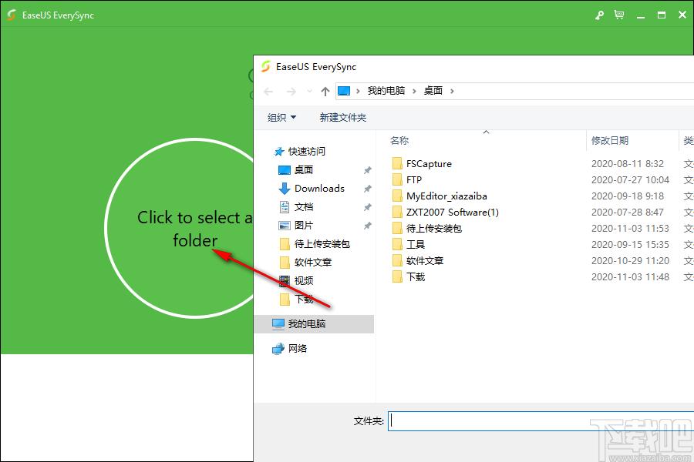Click date 2020-11-03 11:53 cell
694x462 pixels.
[x=630, y=229]
